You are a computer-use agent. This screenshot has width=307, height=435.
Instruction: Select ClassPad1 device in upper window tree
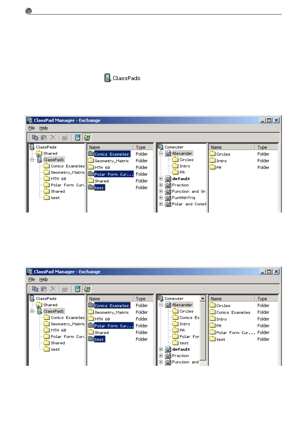pos(54,160)
